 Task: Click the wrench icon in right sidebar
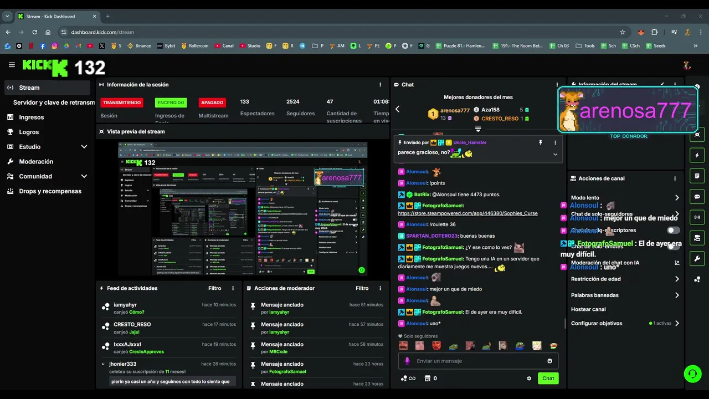(x=697, y=258)
